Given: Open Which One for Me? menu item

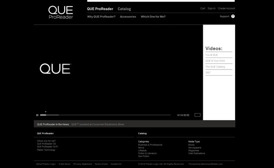Looking at the screenshot, I should coord(153,16).
